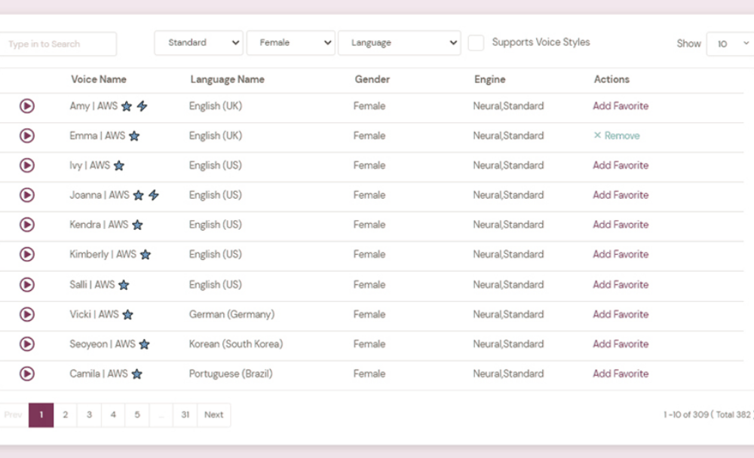754x458 pixels.
Task: Play the Emma voice sample
Action: pyautogui.click(x=27, y=136)
